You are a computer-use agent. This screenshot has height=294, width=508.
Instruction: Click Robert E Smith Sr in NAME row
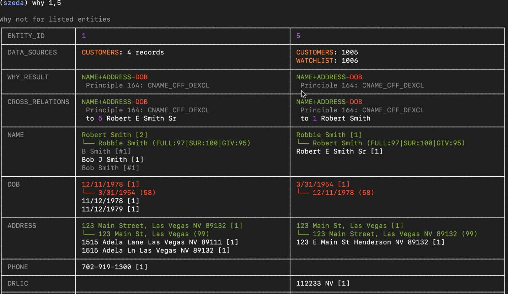(x=339, y=151)
